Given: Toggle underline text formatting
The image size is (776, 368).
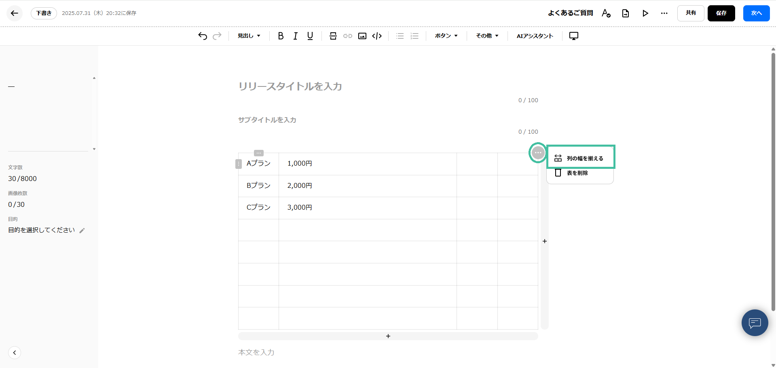Looking at the screenshot, I should pyautogui.click(x=310, y=36).
